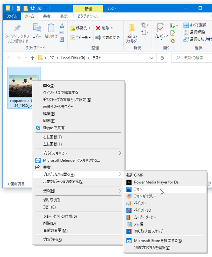Open with ムービー メーカー

pos(165,217)
